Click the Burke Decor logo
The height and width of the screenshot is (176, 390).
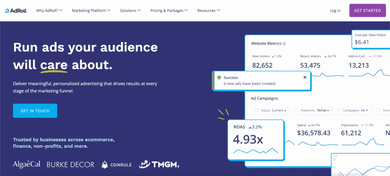click(x=70, y=165)
